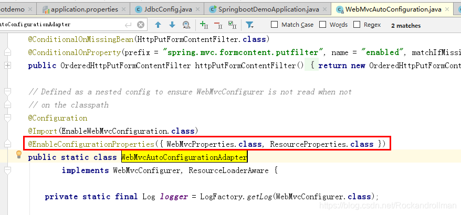Screen dimensions: 461x215
Task: Enable the Match Case checkbox
Action: point(274,24)
